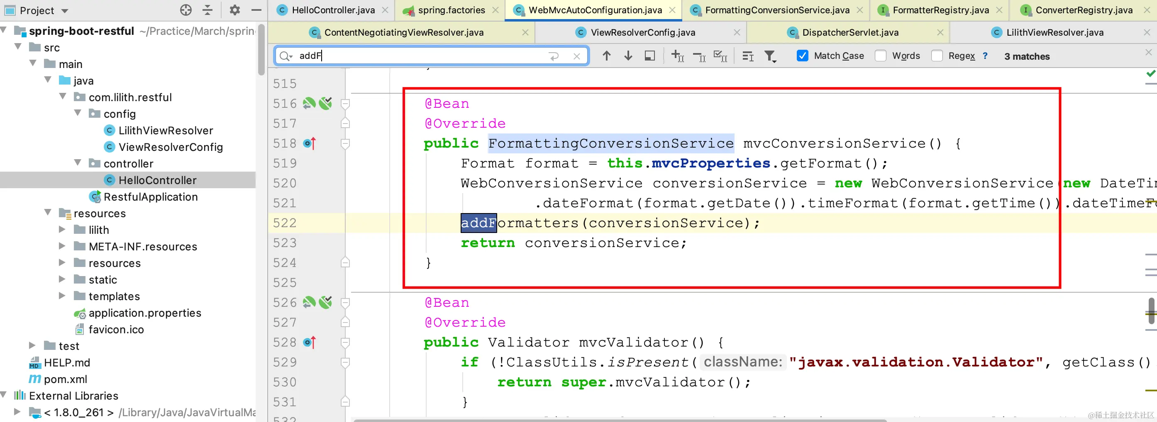Screen dimensions: 1157x422
Task: Expand the lilith resources folder
Action: coord(62,229)
